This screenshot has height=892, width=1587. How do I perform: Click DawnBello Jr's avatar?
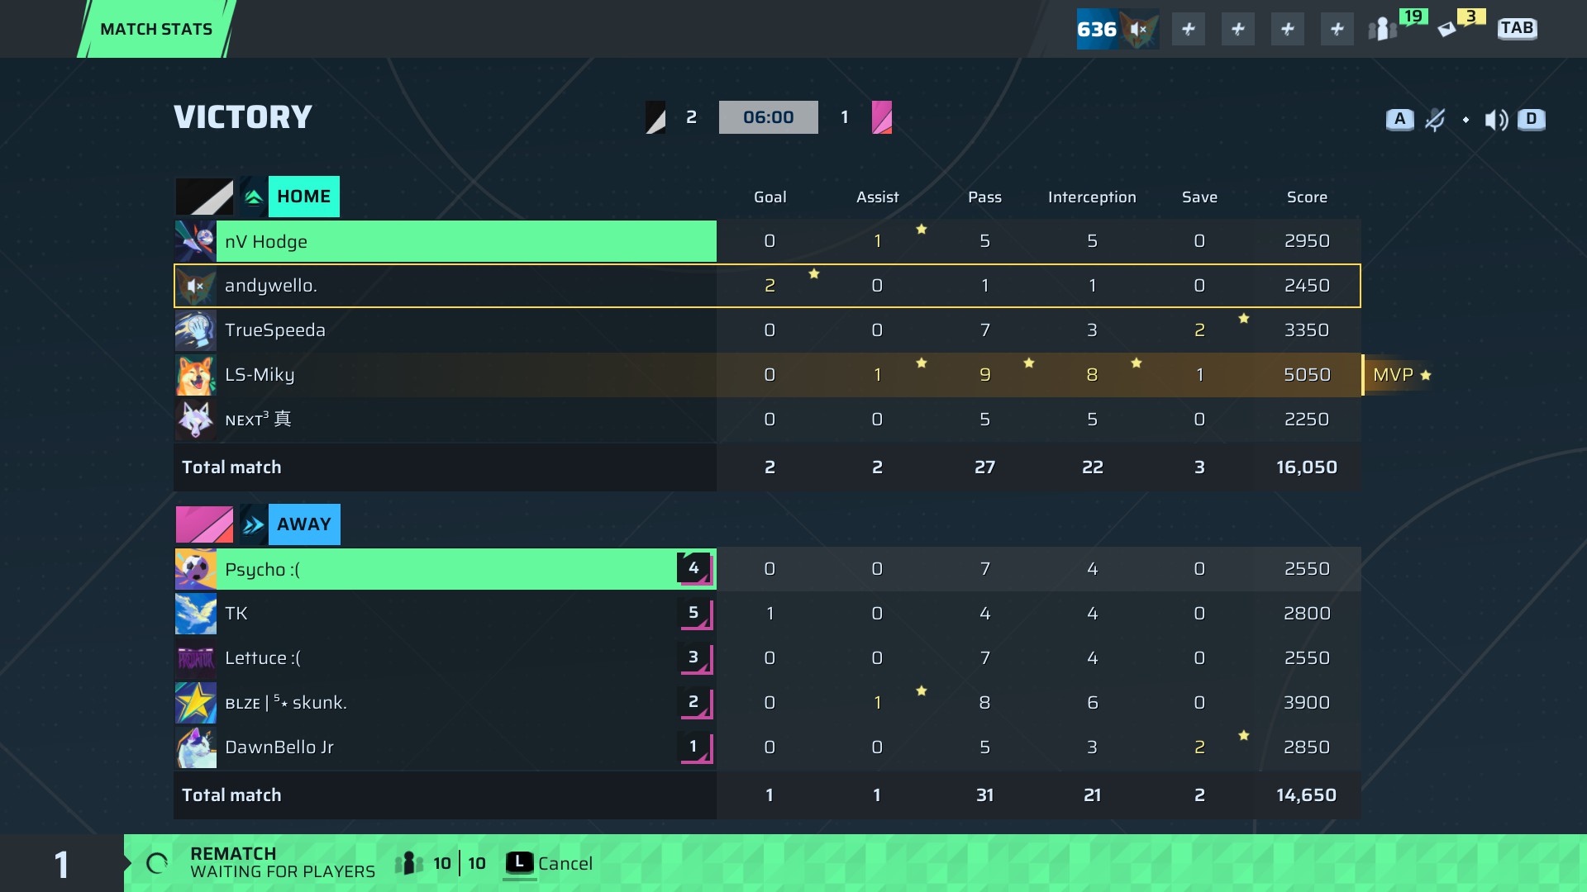coord(196,747)
